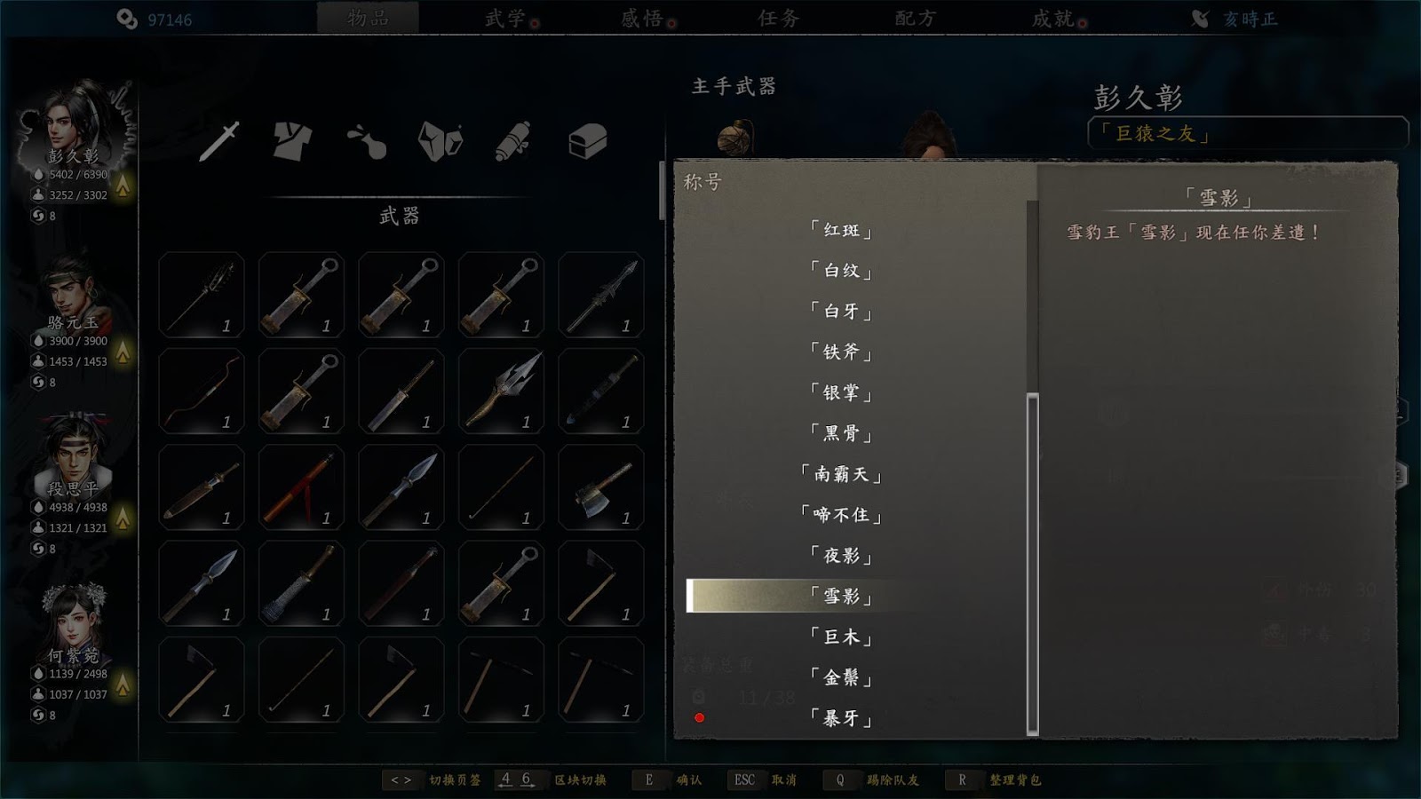
Task: Select the title 「啼不住」
Action: click(841, 515)
